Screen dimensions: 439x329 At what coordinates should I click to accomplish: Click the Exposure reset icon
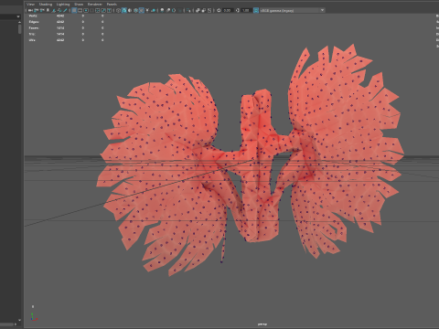point(219,10)
